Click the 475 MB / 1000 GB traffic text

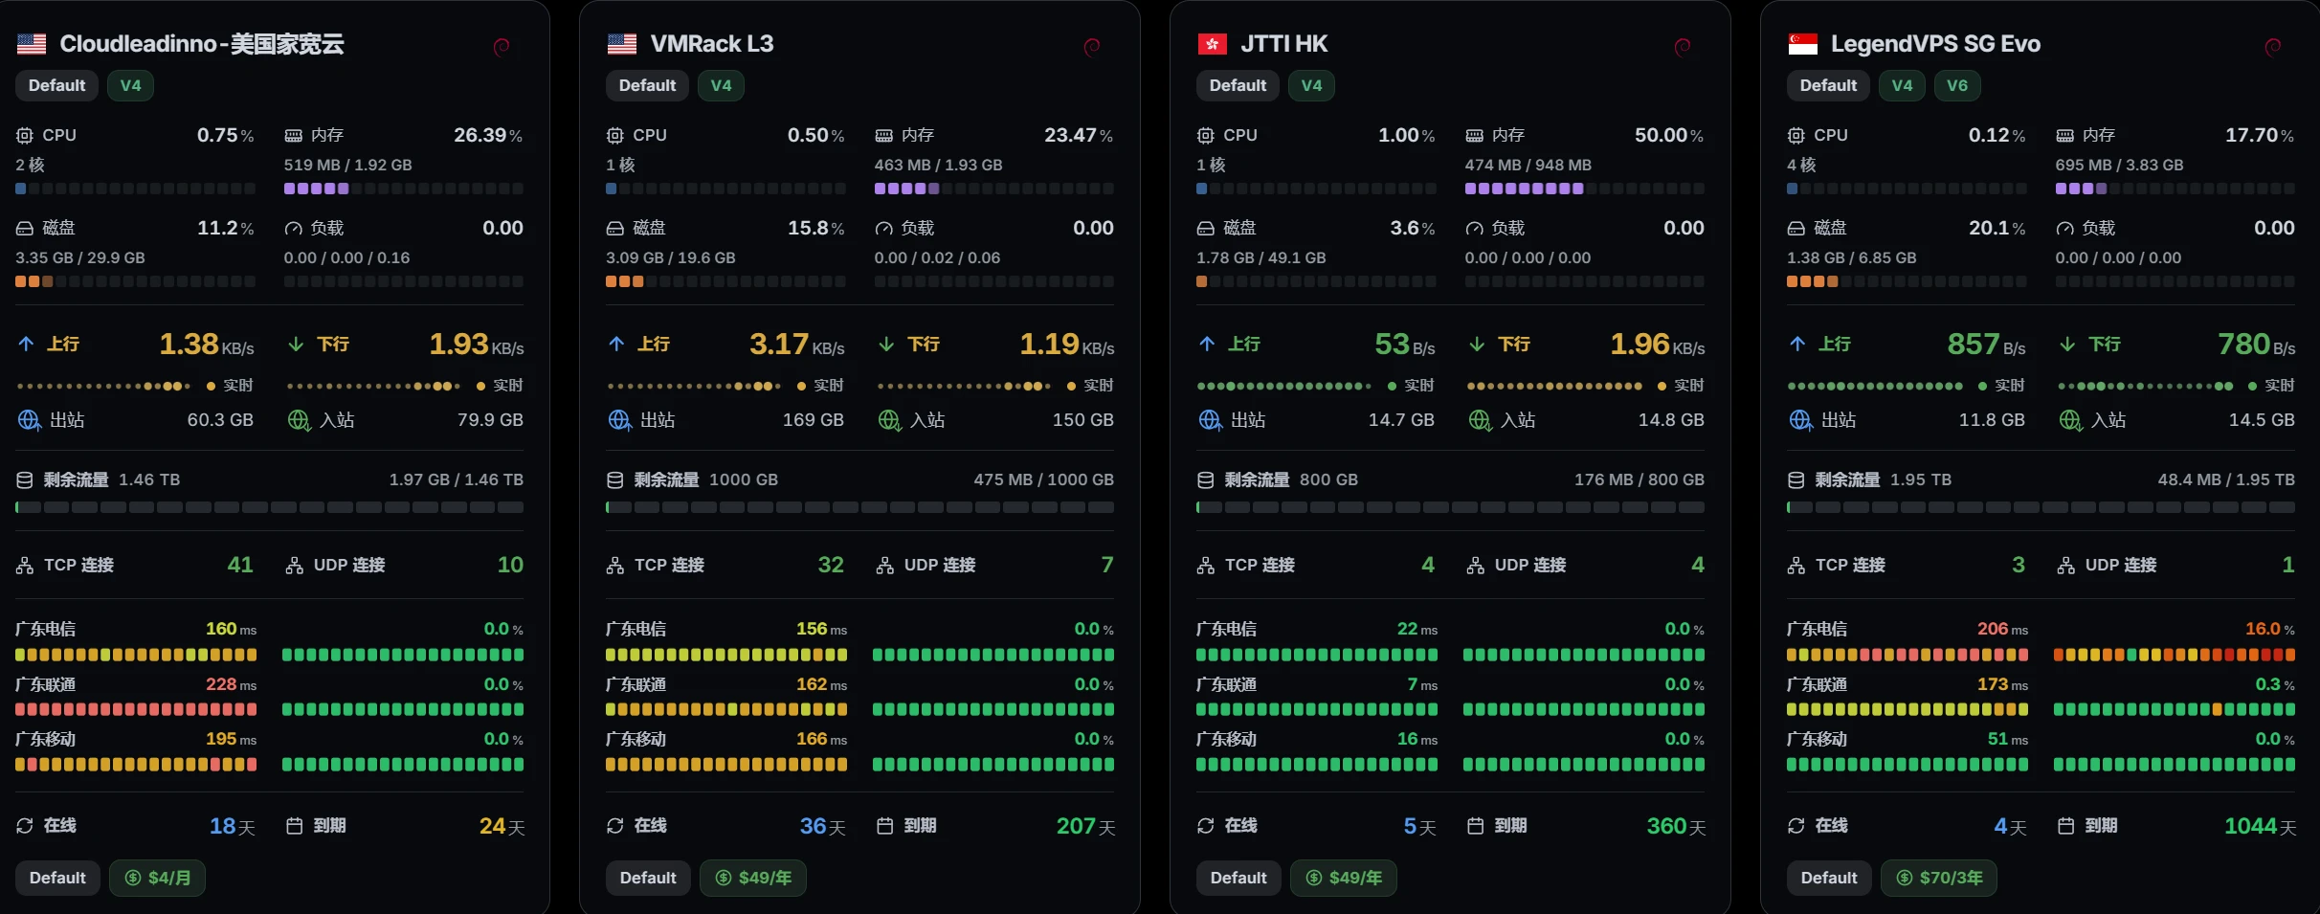[x=1043, y=479]
